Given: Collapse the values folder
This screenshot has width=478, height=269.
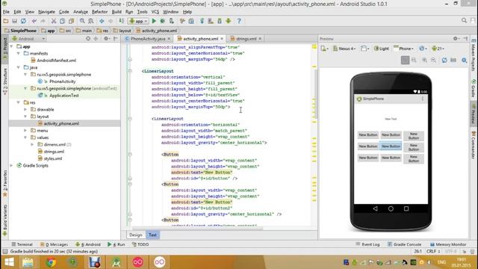Looking at the screenshot, I should pos(25,137).
